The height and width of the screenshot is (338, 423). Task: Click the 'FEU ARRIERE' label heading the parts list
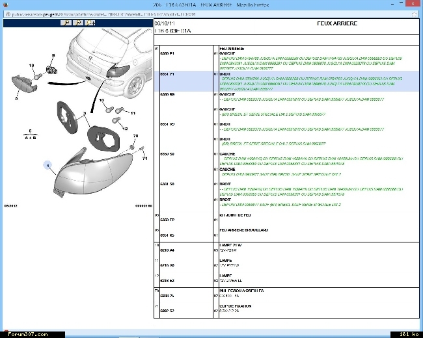(232, 49)
